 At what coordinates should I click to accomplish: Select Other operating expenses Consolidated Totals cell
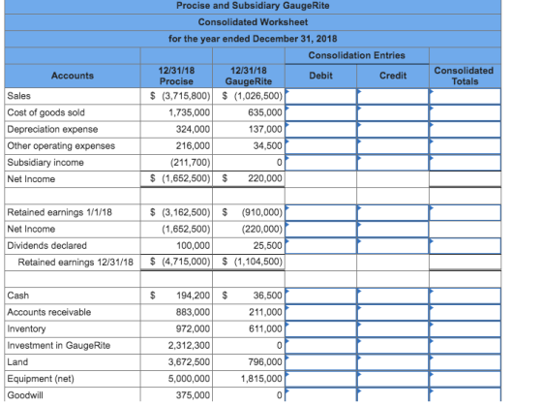point(466,146)
